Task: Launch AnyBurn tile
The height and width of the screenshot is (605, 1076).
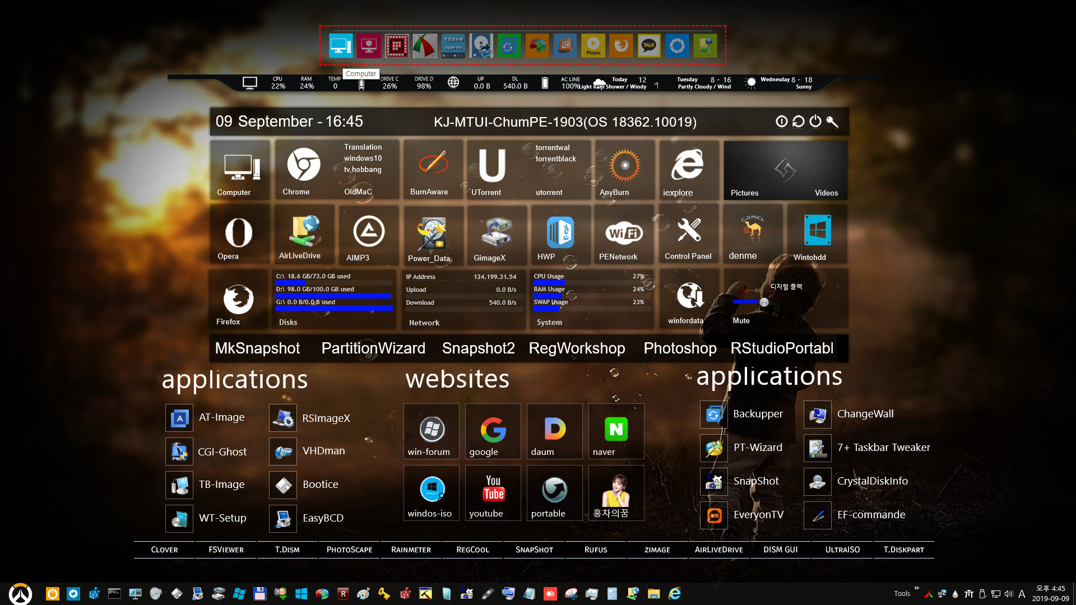Action: click(x=624, y=170)
